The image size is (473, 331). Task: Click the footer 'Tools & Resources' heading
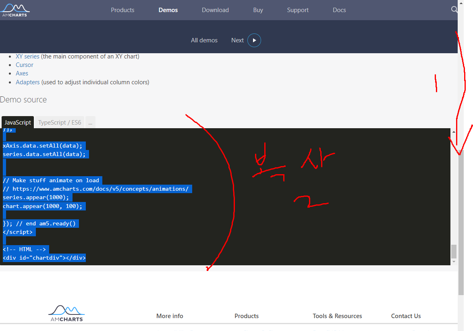337,316
